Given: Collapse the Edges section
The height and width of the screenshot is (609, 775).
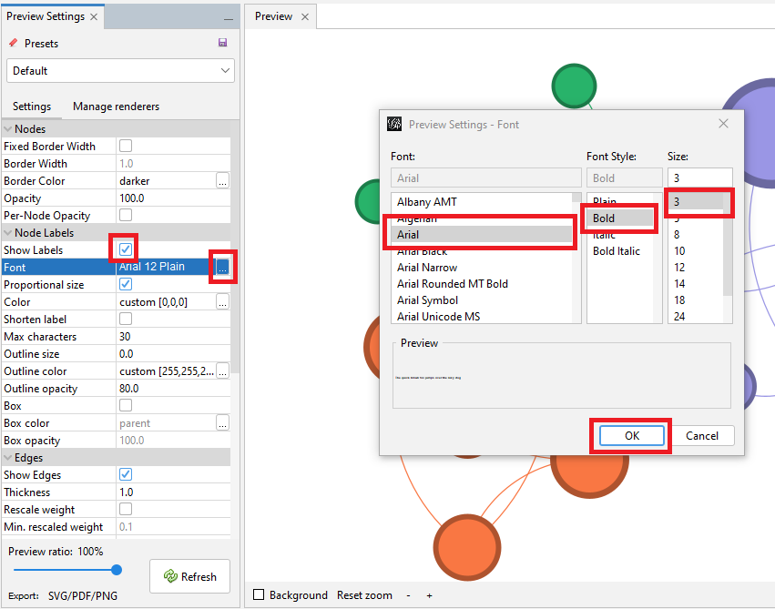Looking at the screenshot, I should tap(9, 457).
